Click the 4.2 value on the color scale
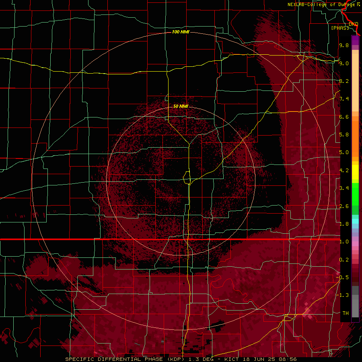 coord(344,171)
